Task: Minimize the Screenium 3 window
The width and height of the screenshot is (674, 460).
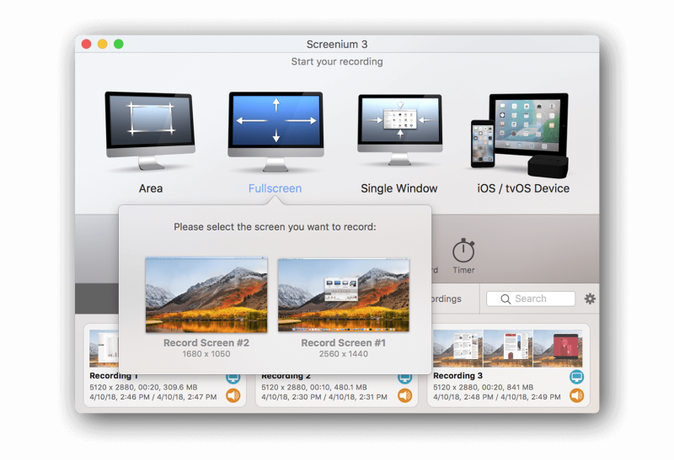Action: click(102, 44)
